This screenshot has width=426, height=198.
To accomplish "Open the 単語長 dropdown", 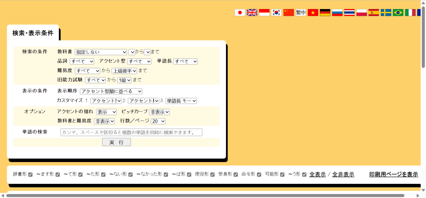I will [x=185, y=62].
